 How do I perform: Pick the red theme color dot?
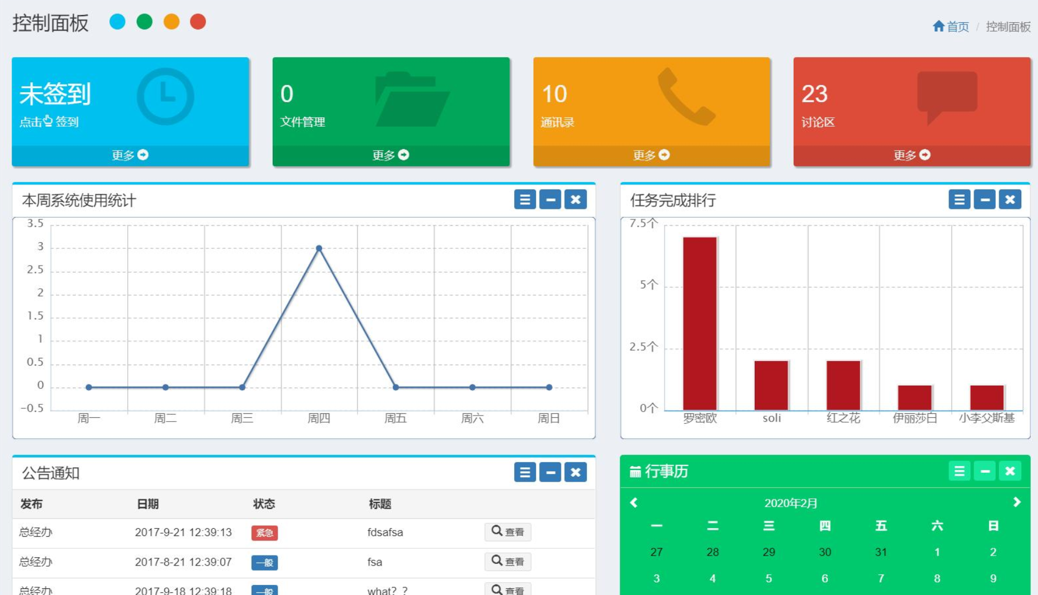pos(198,22)
